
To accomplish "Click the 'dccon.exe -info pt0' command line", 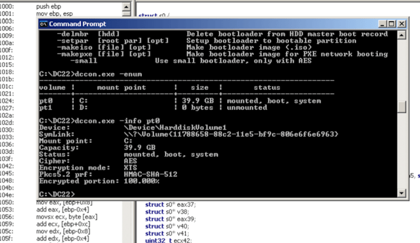I will 99,121.
